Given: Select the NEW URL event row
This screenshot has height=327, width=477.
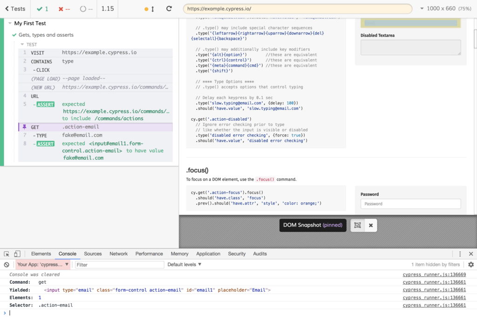Looking at the screenshot, I should pyautogui.click(x=95, y=87).
